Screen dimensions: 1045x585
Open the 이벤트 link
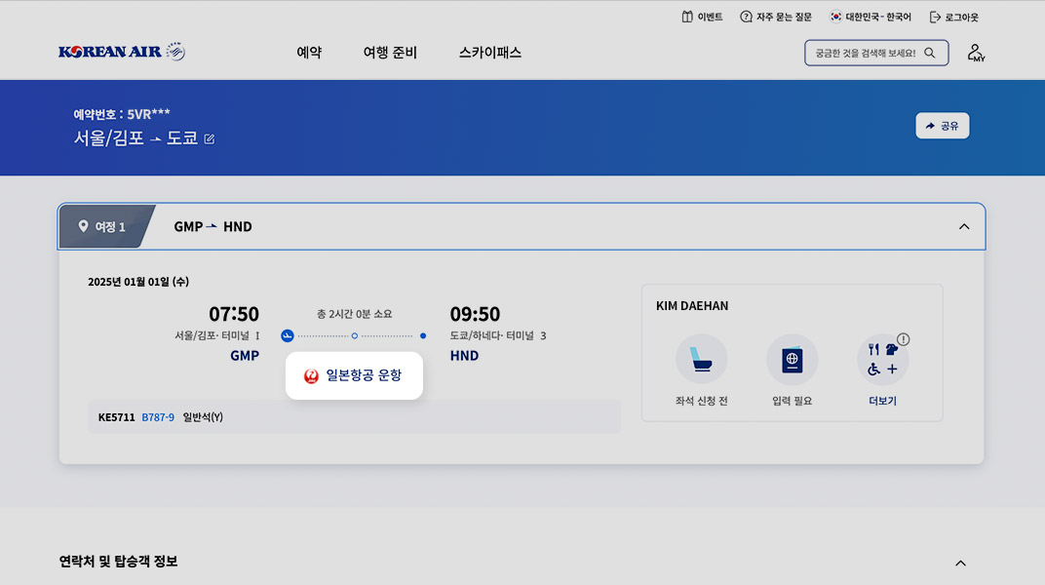702,17
